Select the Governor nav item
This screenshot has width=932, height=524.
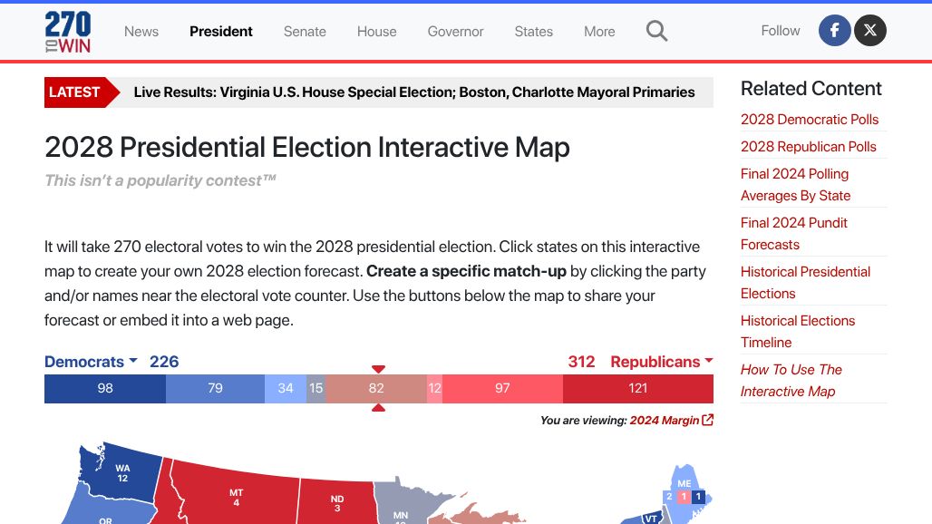(x=455, y=32)
